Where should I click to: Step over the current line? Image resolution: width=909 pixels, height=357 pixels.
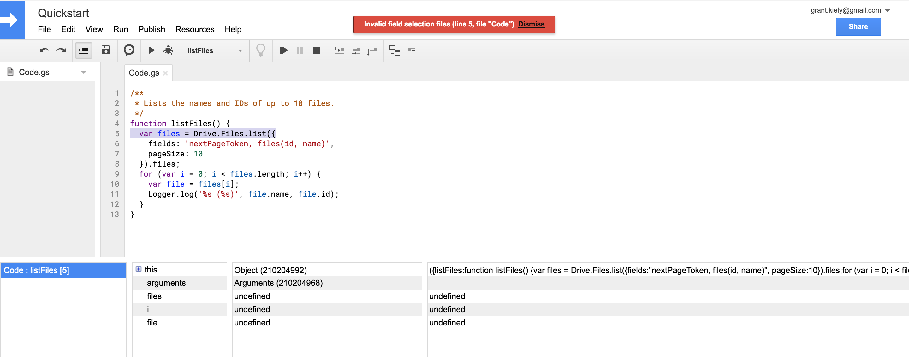pyautogui.click(x=355, y=50)
